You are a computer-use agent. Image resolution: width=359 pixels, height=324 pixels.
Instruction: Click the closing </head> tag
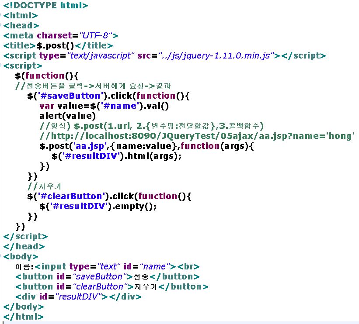pyautogui.click(x=24, y=246)
